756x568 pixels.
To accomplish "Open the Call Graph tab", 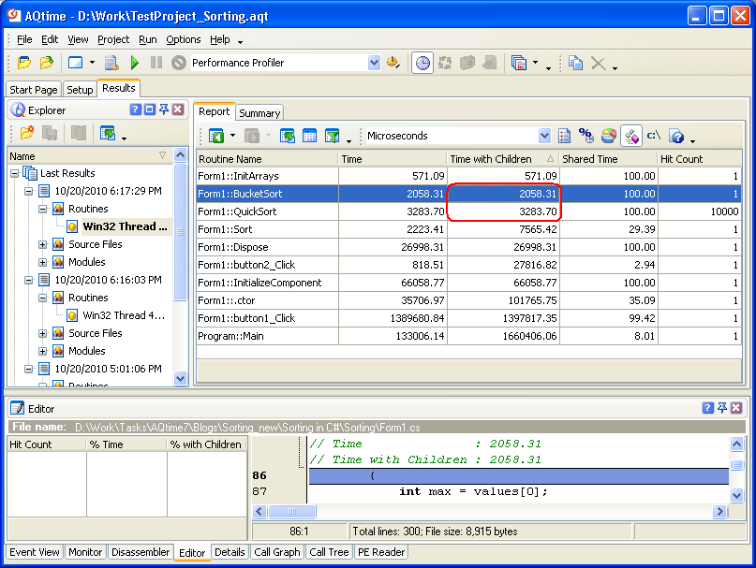I will tap(276, 552).
